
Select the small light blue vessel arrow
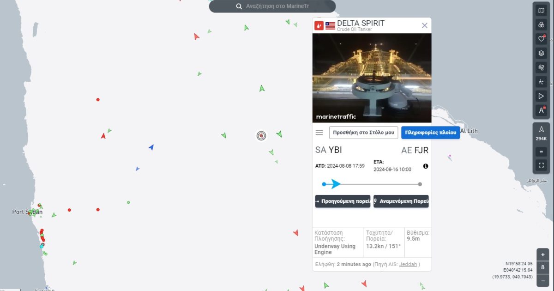coord(138,169)
